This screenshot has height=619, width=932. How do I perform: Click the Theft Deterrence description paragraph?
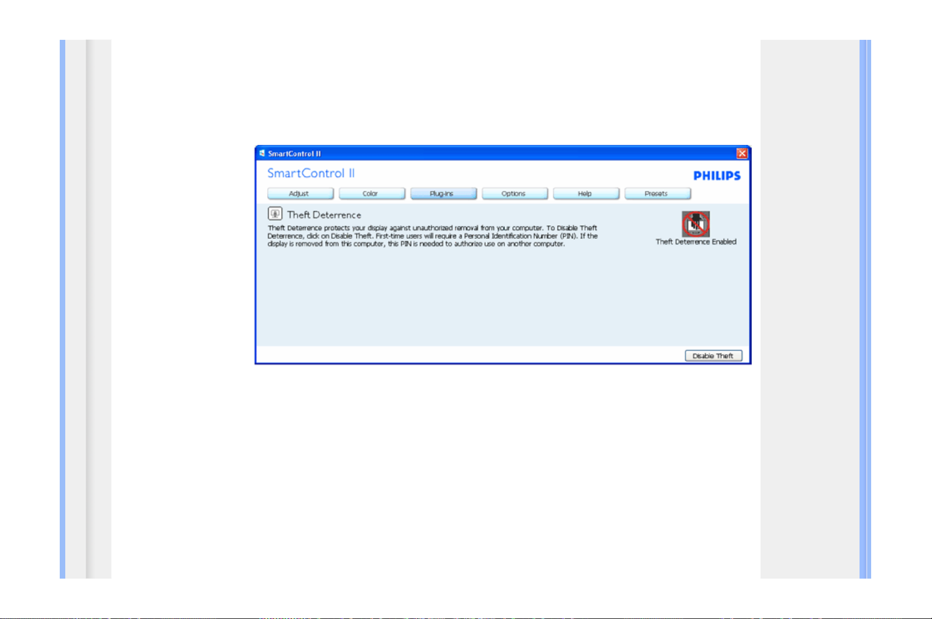click(431, 236)
